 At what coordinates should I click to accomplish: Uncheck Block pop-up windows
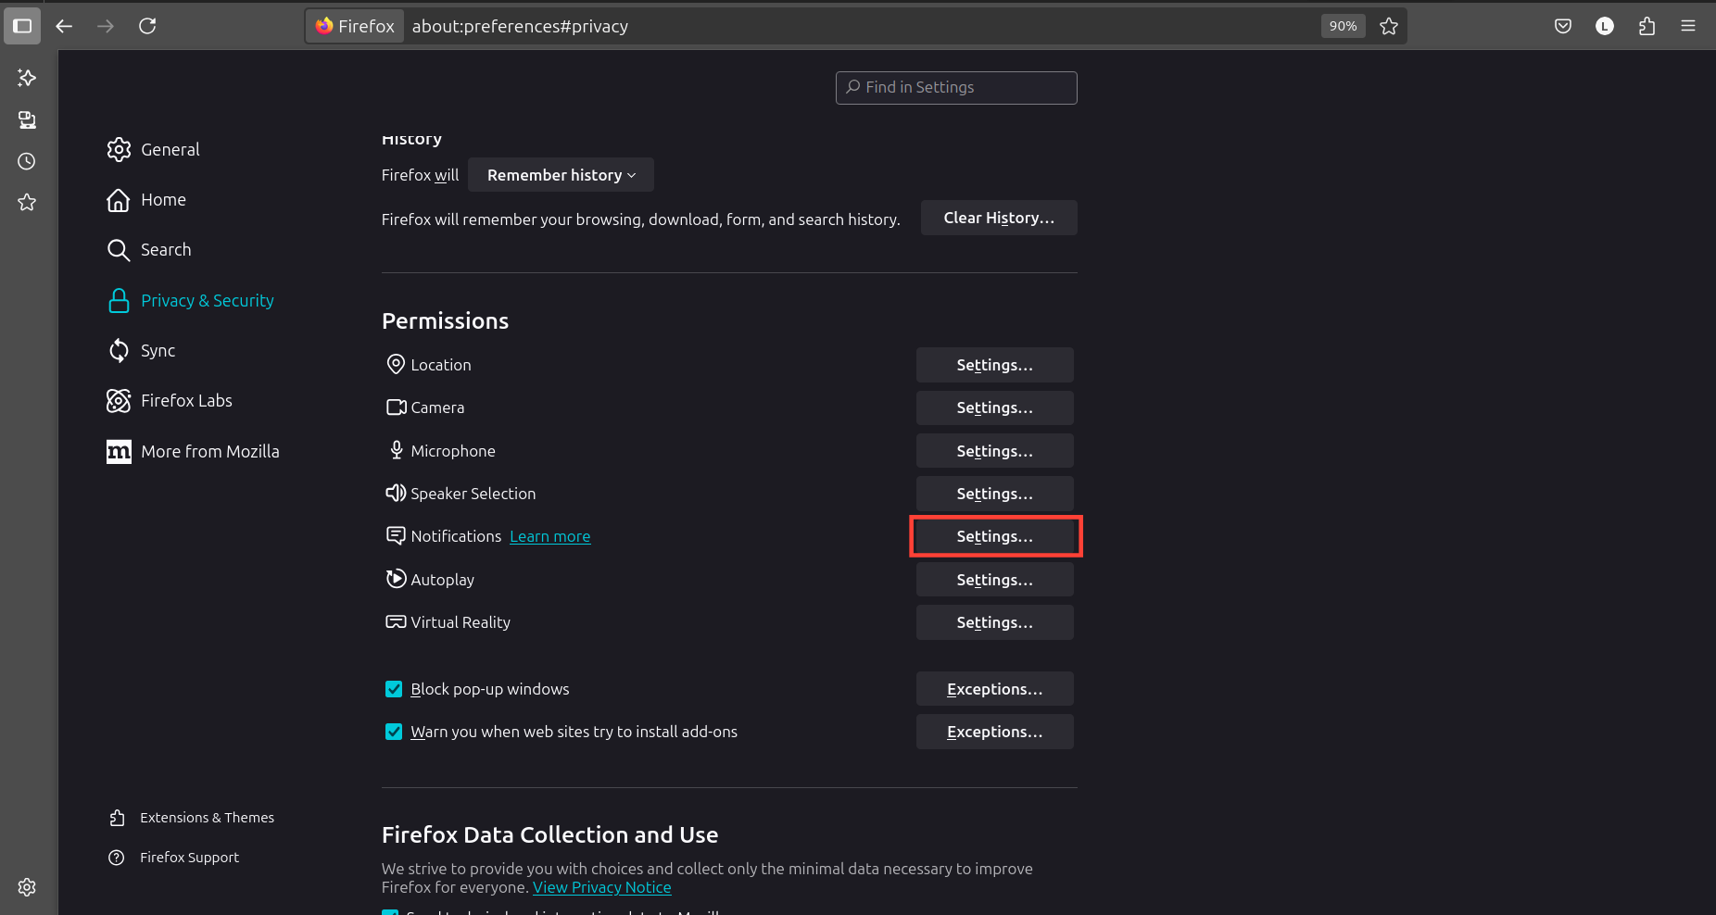[x=394, y=689]
